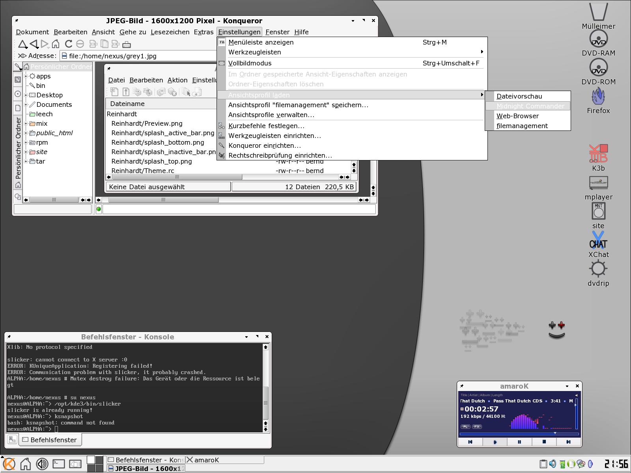Click the chat bubbles icon in system tray
This screenshot has height=473, width=631.
pos(581,464)
